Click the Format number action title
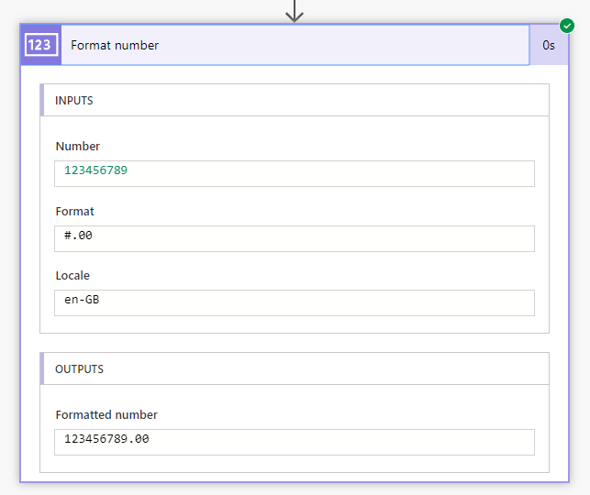590x495 pixels. pyautogui.click(x=115, y=45)
